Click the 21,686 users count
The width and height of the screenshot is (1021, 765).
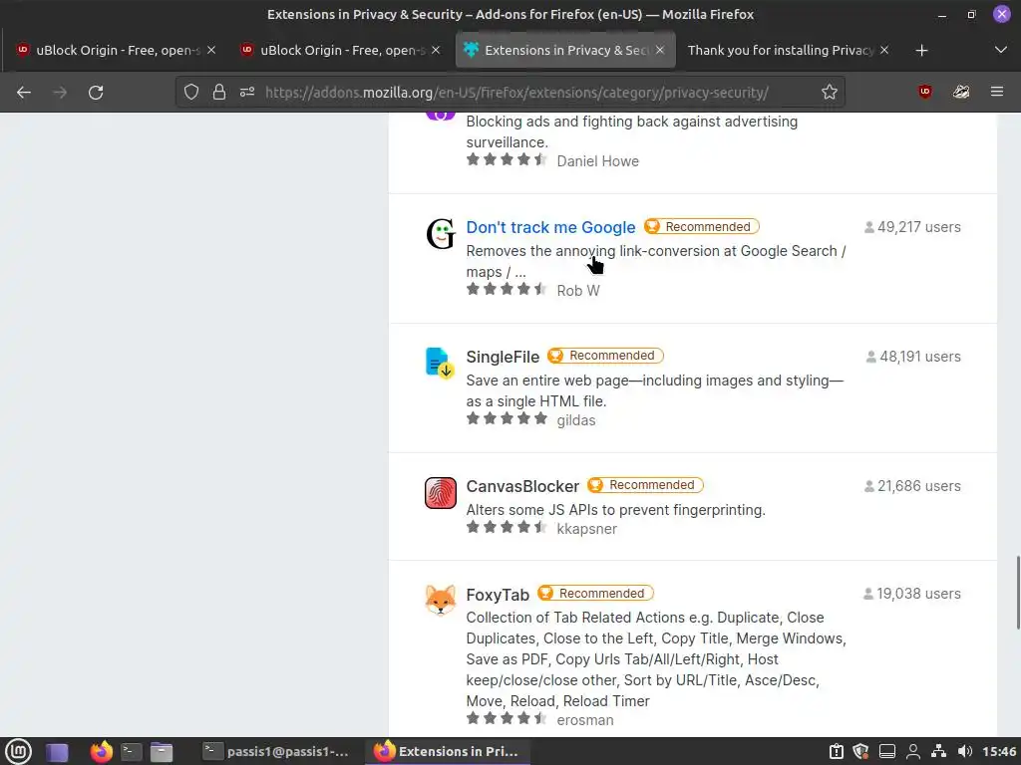point(912,486)
